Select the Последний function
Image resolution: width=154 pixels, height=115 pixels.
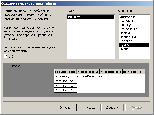[134, 37]
